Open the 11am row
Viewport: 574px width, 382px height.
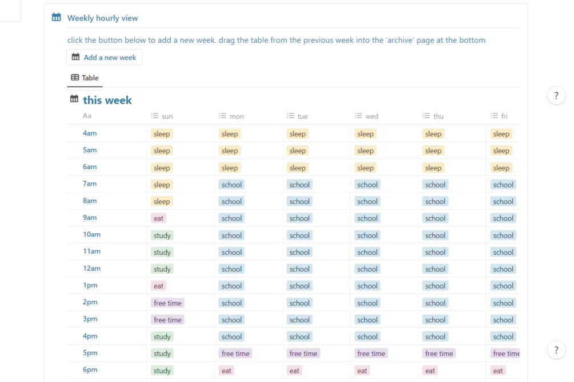click(x=91, y=251)
